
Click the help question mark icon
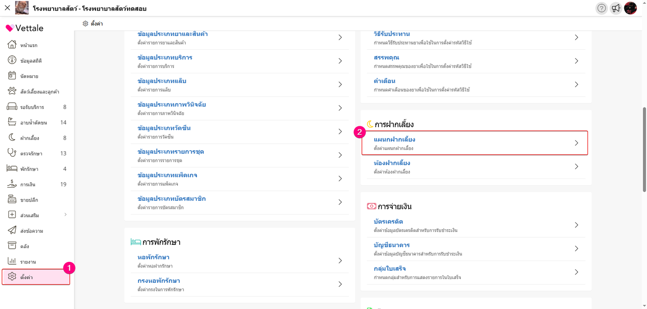pos(601,8)
